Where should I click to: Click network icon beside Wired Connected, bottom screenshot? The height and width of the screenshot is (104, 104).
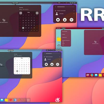pos(44,57)
